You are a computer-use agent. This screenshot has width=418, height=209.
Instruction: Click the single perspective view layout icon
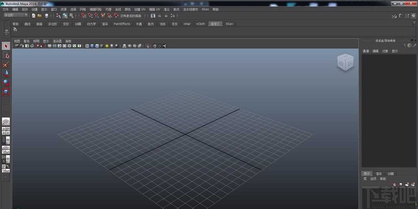tap(6, 122)
